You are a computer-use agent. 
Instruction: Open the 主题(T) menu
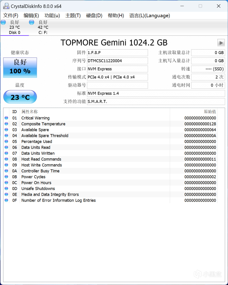tap(73, 16)
